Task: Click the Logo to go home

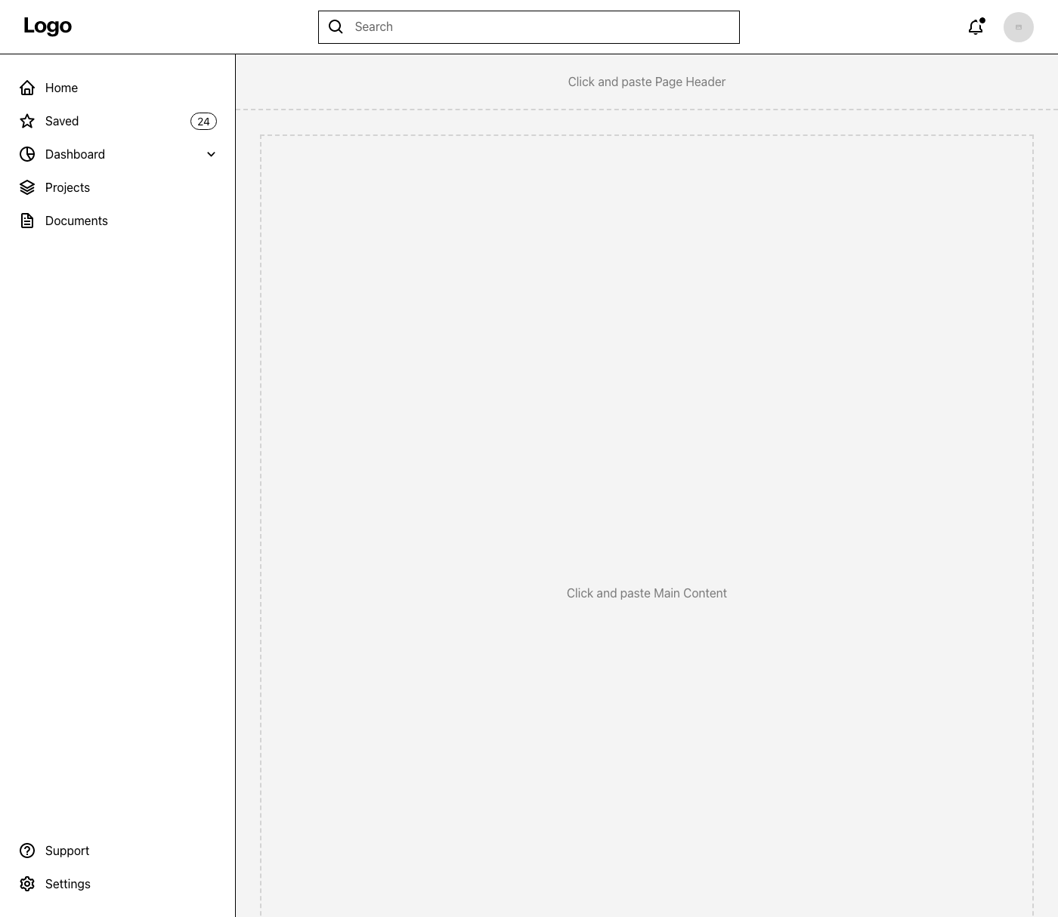Action: (x=48, y=26)
